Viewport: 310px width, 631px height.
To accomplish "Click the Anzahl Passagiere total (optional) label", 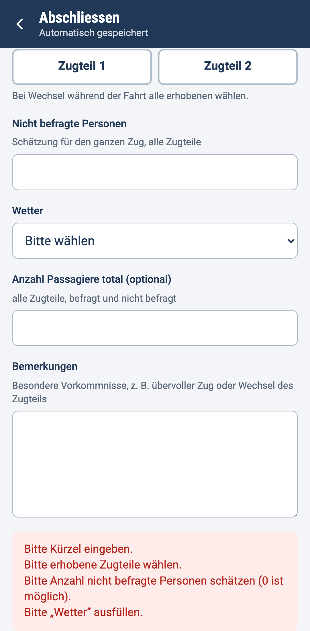I will [92, 279].
